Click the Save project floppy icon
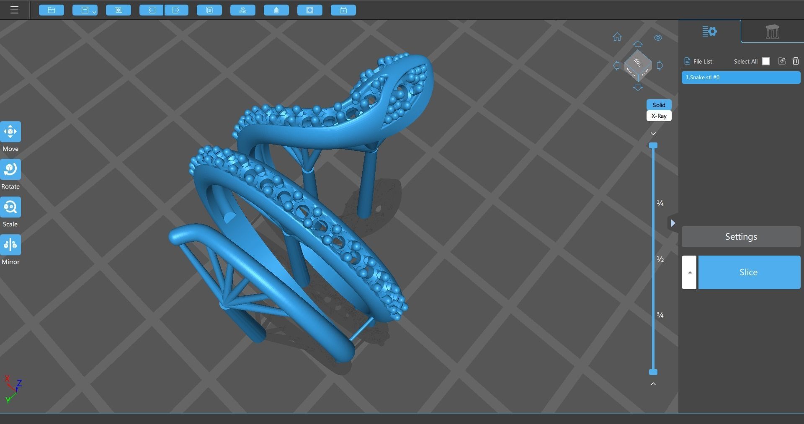The width and height of the screenshot is (804, 424). [85, 10]
